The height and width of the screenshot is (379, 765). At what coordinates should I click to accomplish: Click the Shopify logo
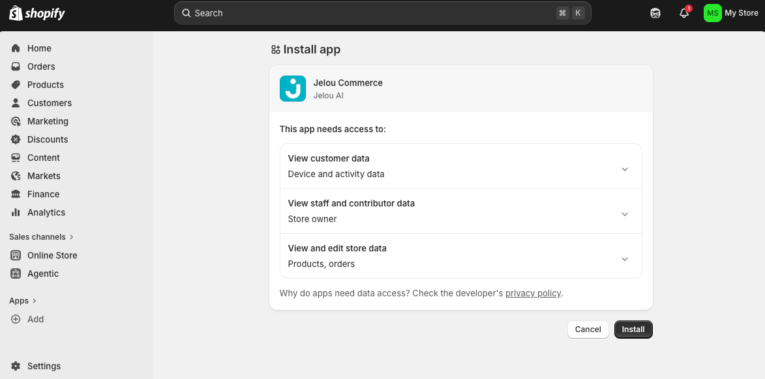(37, 13)
